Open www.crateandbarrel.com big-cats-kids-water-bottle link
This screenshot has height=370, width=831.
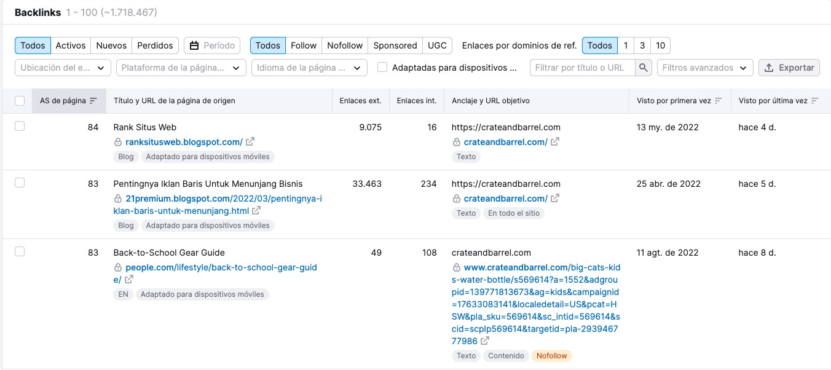[x=537, y=304]
